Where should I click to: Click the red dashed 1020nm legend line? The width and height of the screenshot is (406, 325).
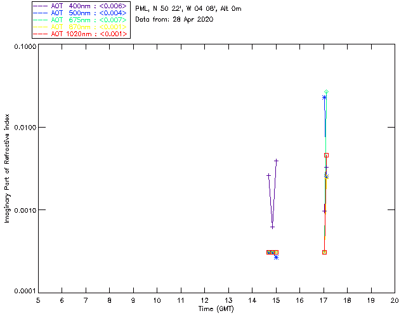click(41, 34)
